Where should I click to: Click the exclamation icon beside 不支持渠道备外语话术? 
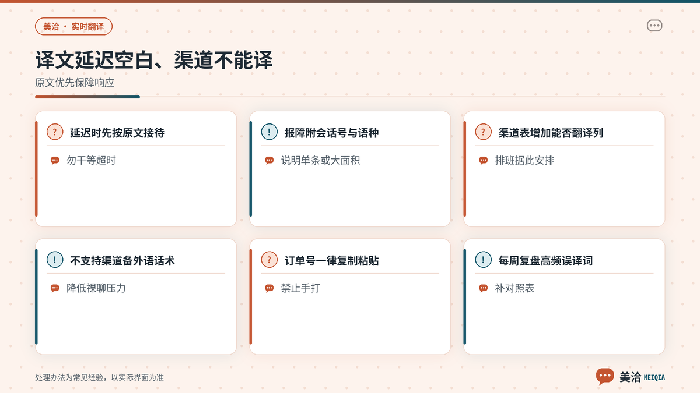[55, 260]
